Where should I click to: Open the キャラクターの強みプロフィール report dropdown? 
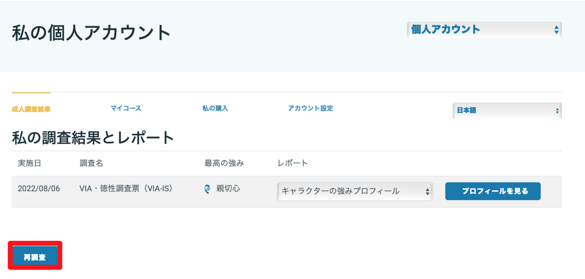[355, 191]
